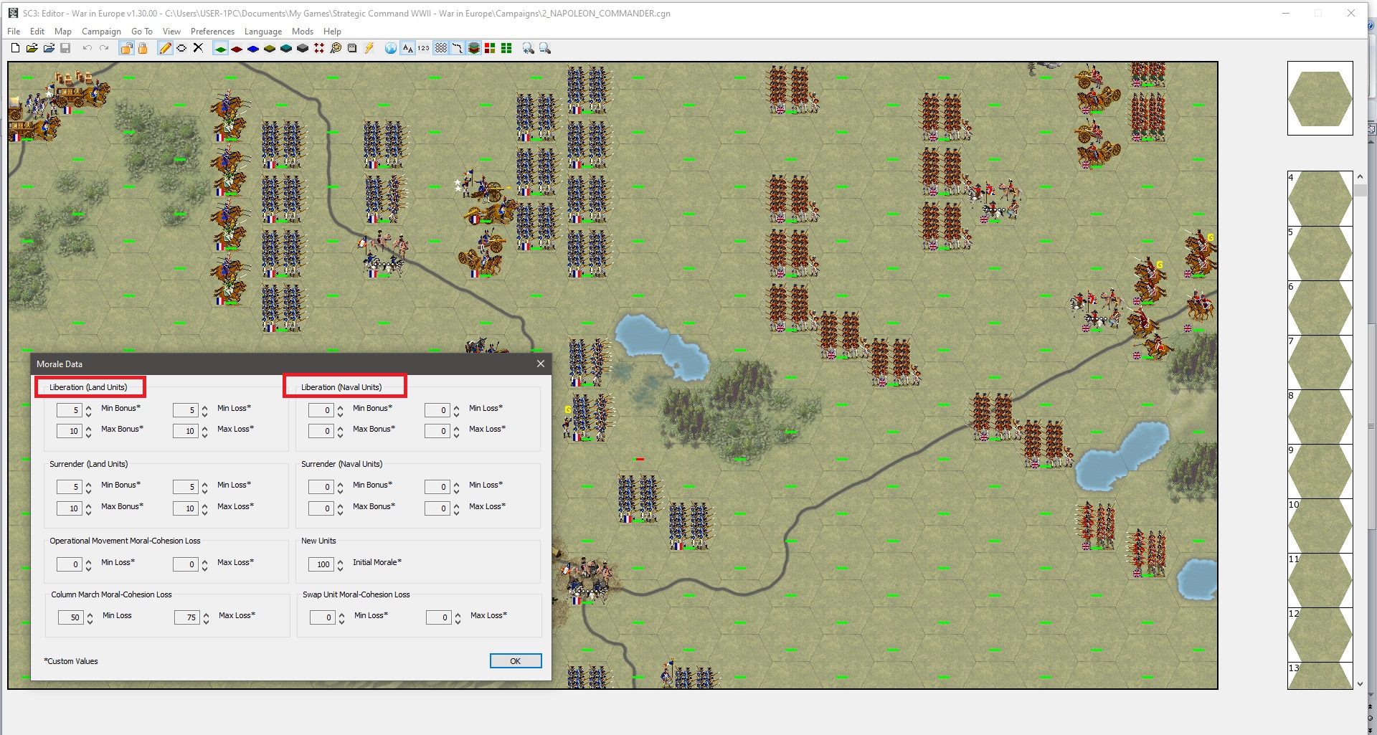Viewport: 1377px width, 735px height.
Task: Toggle the stacked layers icon
Action: [x=473, y=48]
